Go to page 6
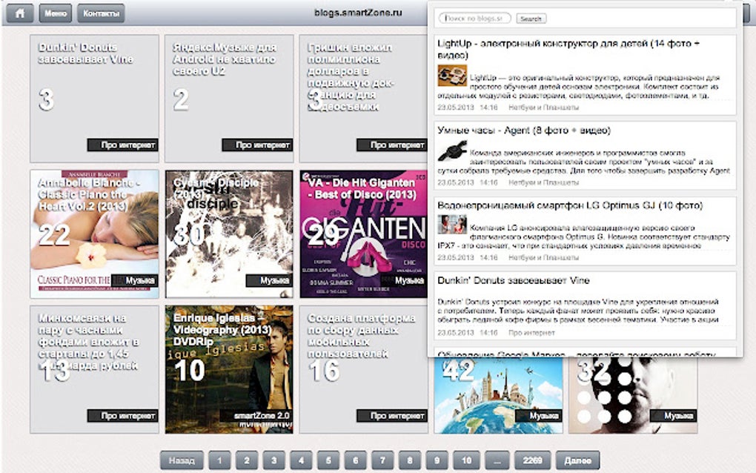Viewport: 756px width, 473px height. [355, 460]
